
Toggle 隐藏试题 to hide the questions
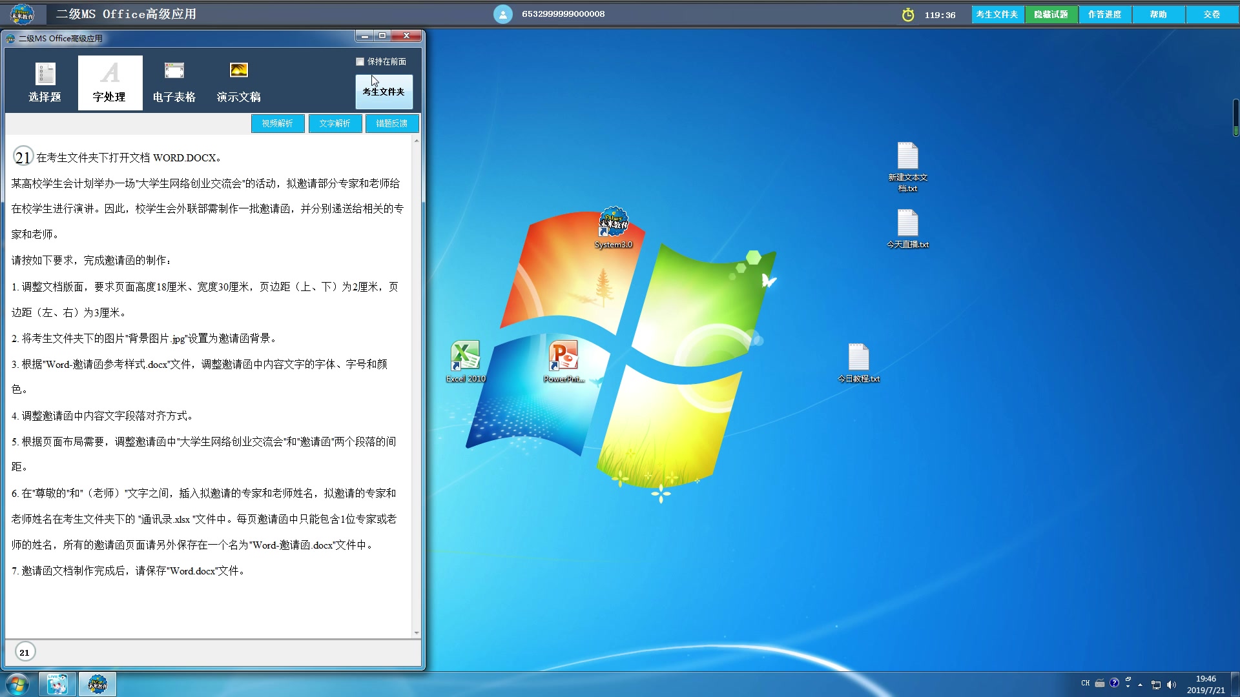click(1051, 14)
